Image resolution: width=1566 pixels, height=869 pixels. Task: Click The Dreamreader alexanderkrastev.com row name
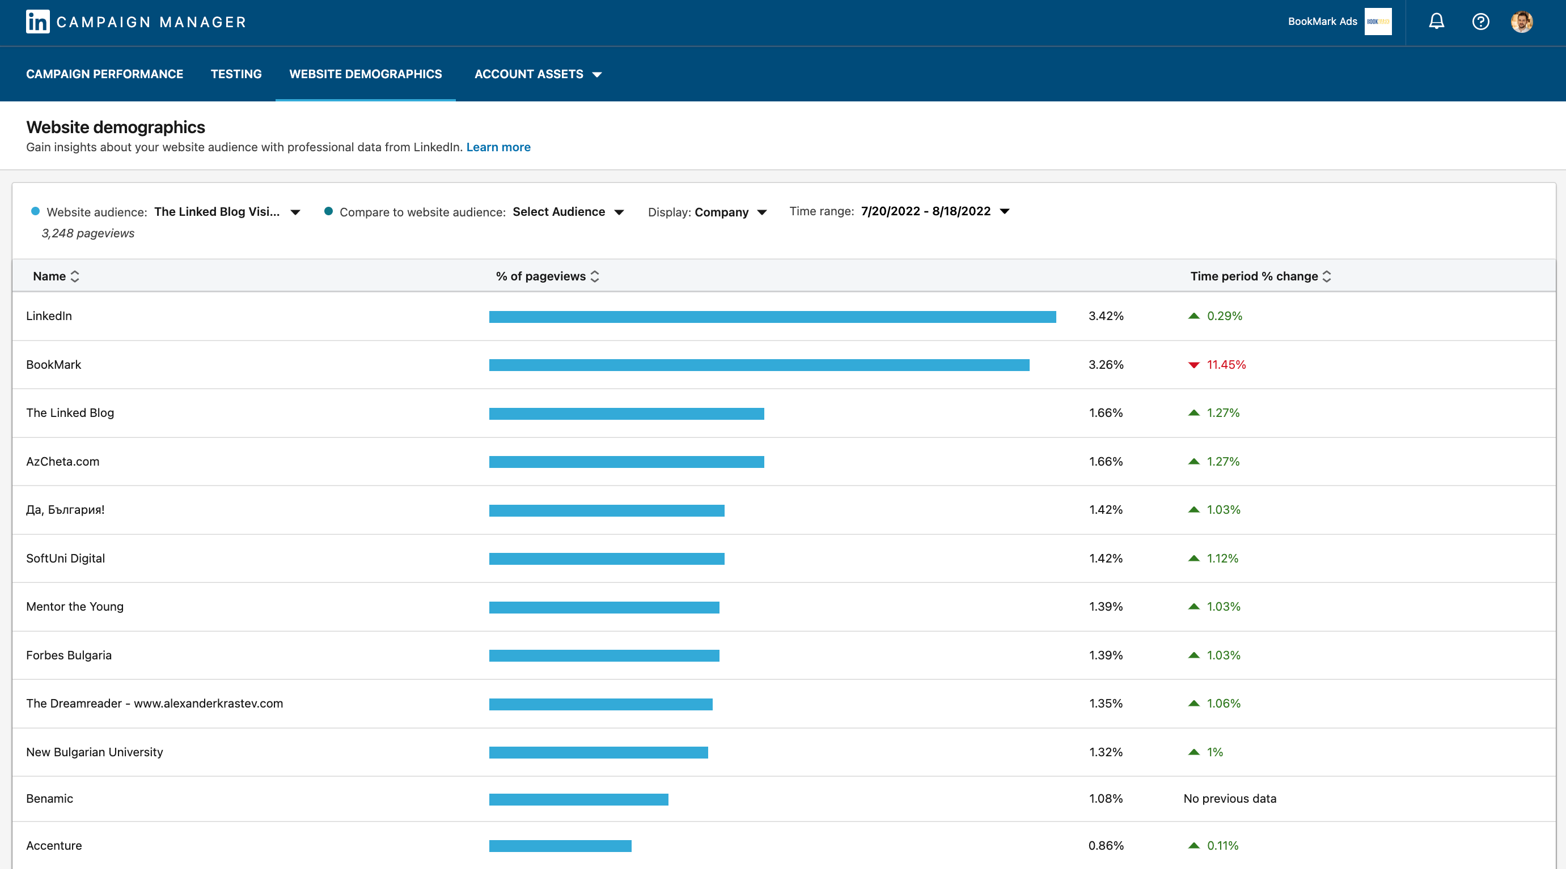tap(154, 703)
